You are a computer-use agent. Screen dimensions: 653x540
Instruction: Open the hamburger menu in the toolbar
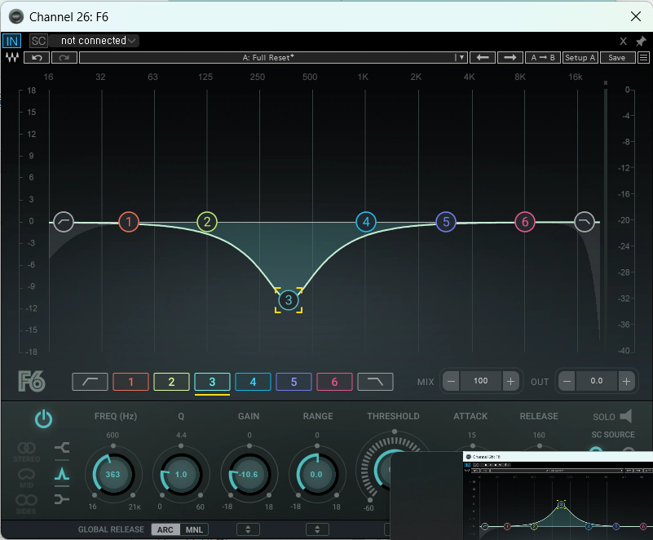click(x=643, y=58)
